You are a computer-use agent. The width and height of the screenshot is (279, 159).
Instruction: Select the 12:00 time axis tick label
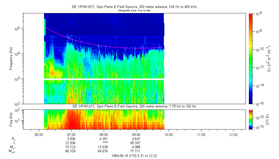[x=233, y=134]
